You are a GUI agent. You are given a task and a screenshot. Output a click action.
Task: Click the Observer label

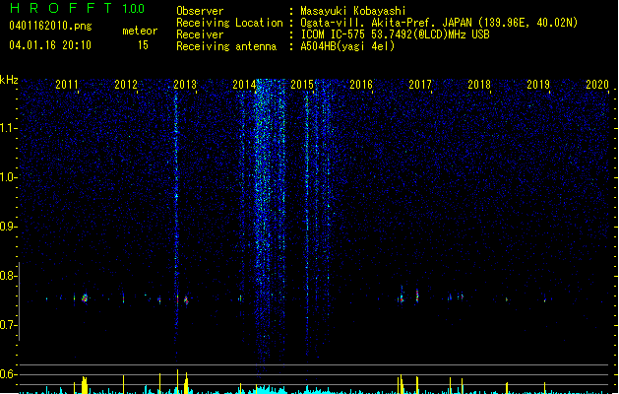(x=200, y=11)
